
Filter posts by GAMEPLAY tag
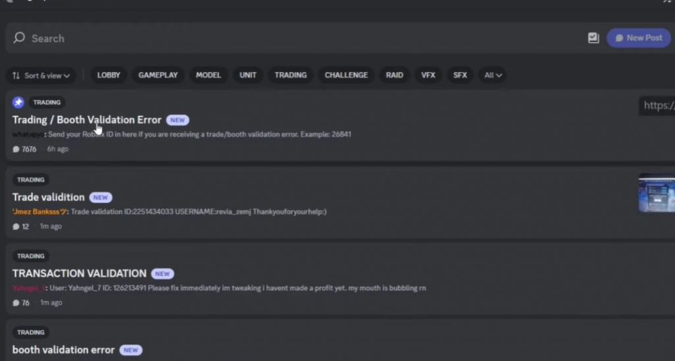(158, 75)
